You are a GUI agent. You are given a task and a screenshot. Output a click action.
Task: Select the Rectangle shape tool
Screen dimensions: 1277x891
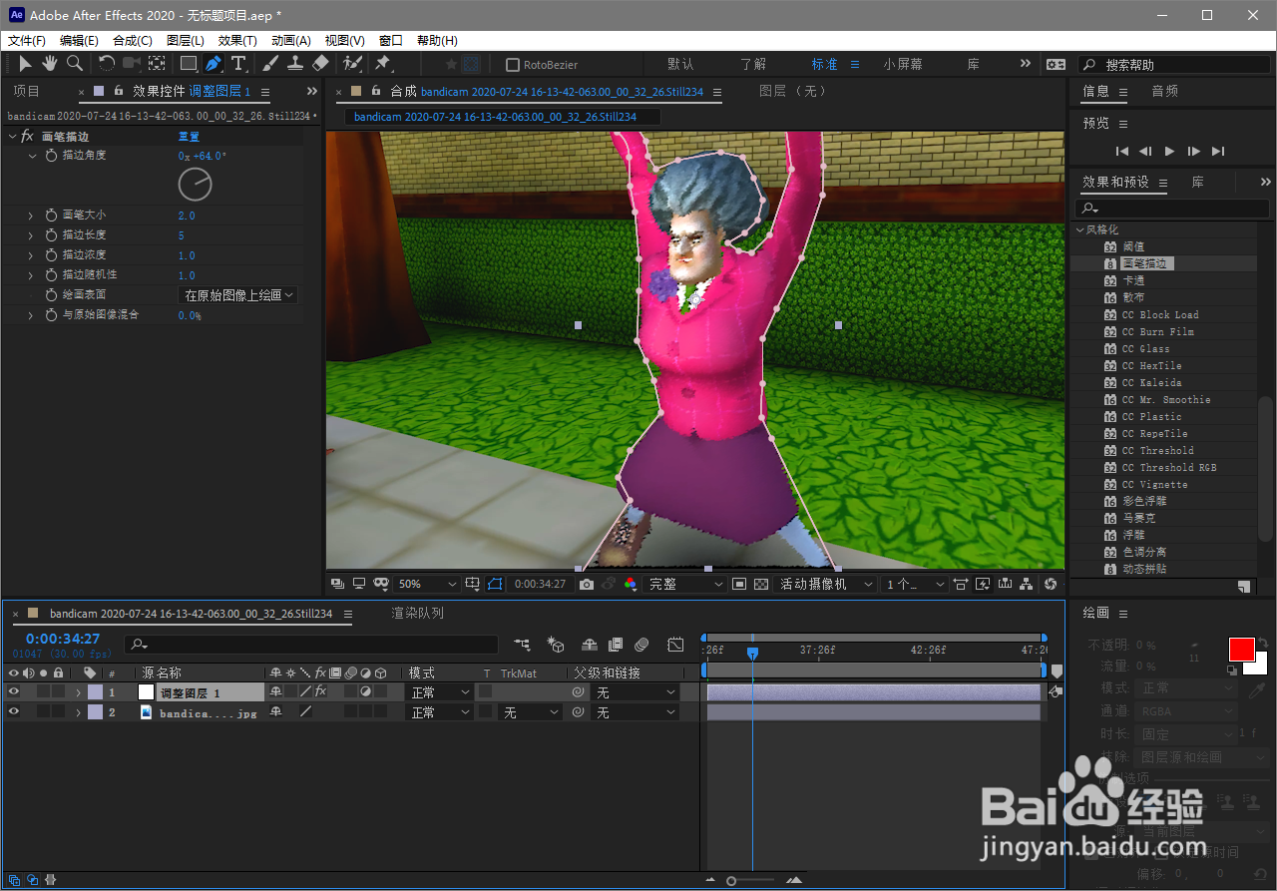pos(189,64)
